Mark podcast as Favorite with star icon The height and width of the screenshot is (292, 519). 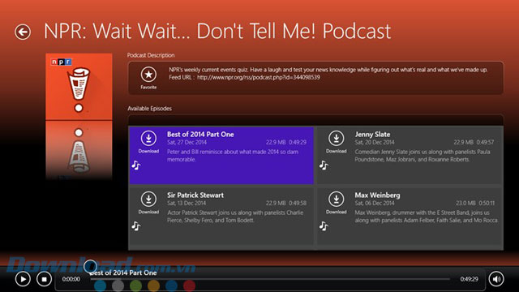(x=148, y=75)
